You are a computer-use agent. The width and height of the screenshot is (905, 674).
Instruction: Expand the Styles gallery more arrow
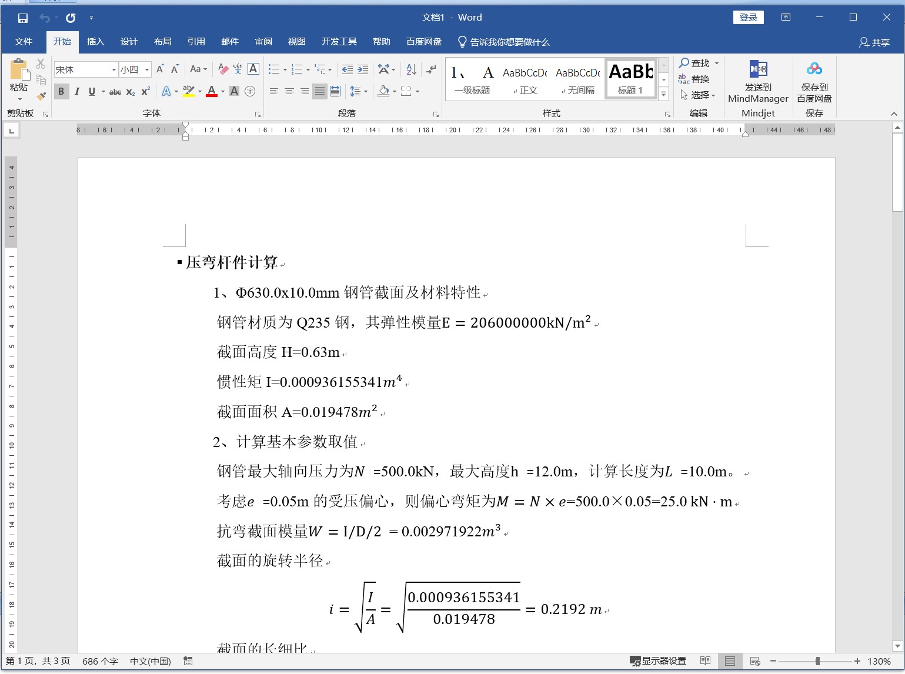coord(663,94)
